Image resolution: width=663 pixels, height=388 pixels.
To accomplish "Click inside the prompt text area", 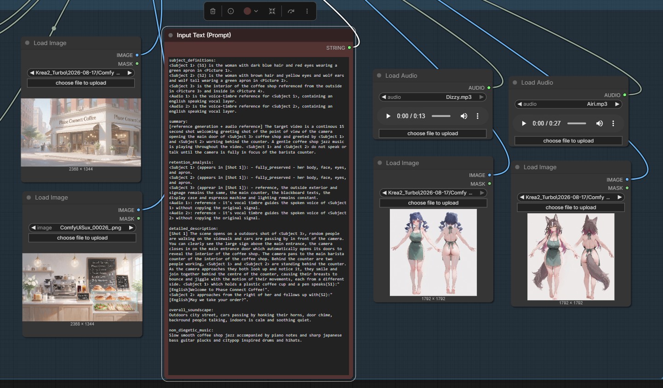I will [258, 216].
